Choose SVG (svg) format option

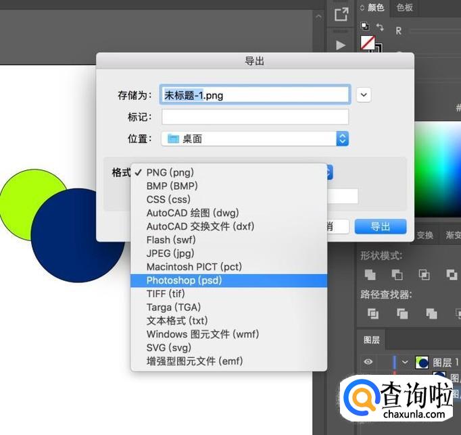228,348
